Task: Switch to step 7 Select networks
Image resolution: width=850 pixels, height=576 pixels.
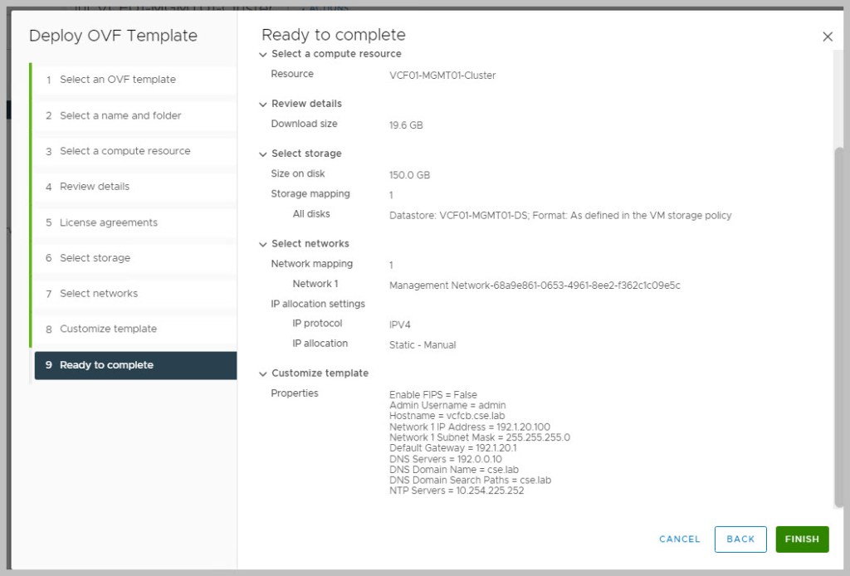Action: [x=98, y=294]
